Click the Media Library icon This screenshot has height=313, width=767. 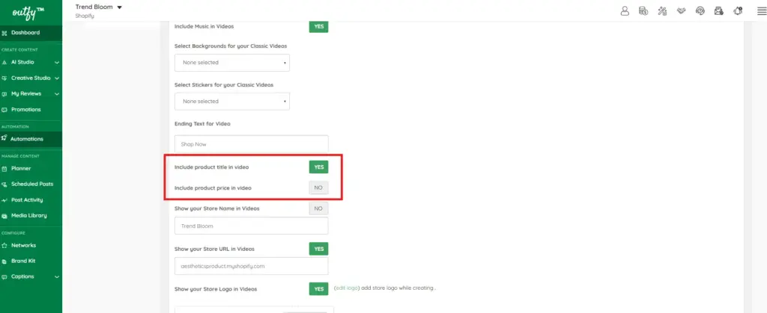point(4,215)
